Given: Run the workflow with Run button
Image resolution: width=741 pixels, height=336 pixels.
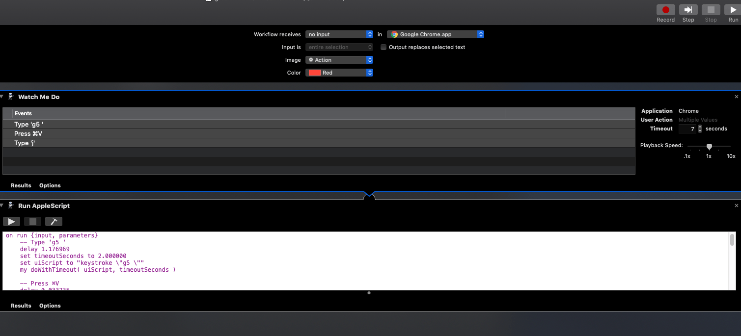Looking at the screenshot, I should [733, 10].
